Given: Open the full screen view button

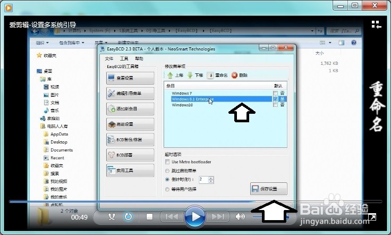Looking at the screenshot, I should 372,217.
